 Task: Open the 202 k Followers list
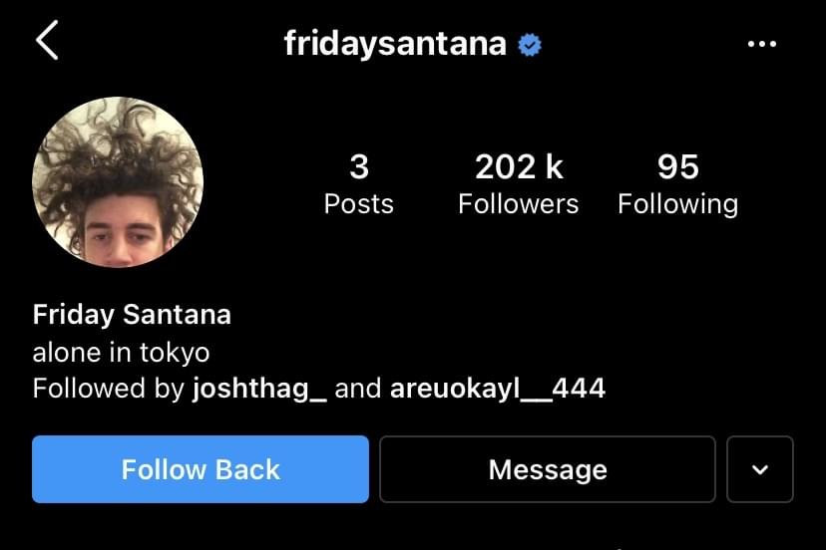pos(519,184)
